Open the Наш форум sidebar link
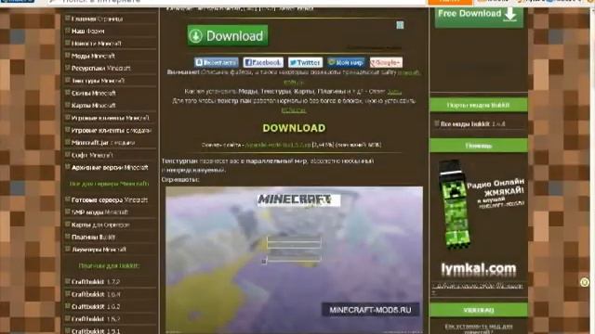The width and height of the screenshot is (595, 334). point(87,31)
